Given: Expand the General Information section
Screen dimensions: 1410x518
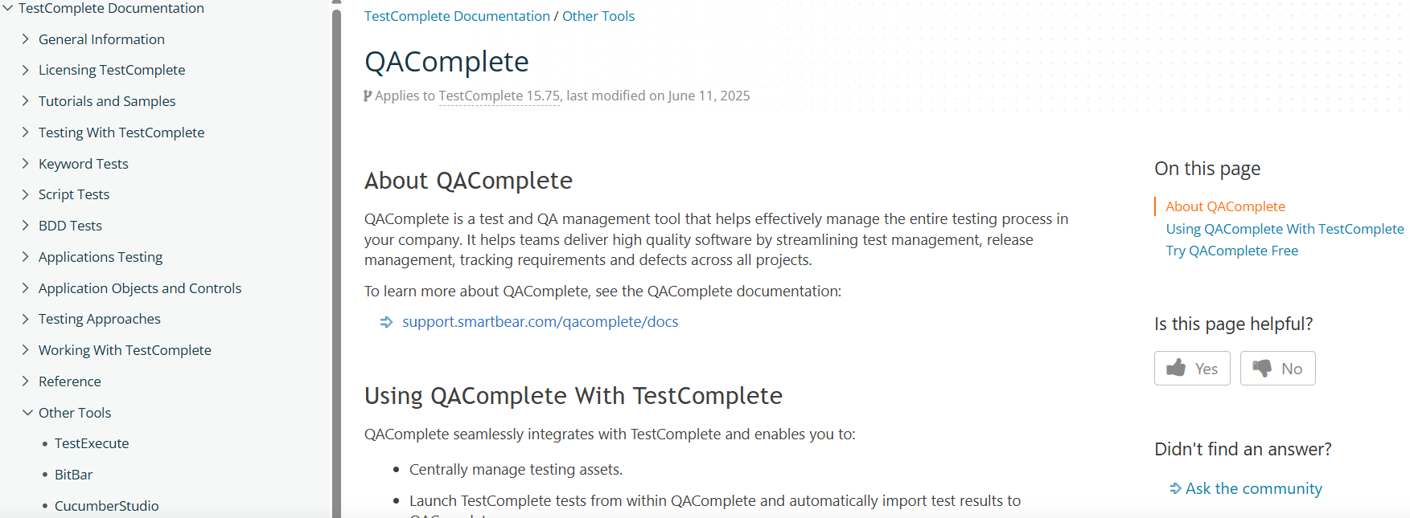Looking at the screenshot, I should (x=25, y=39).
